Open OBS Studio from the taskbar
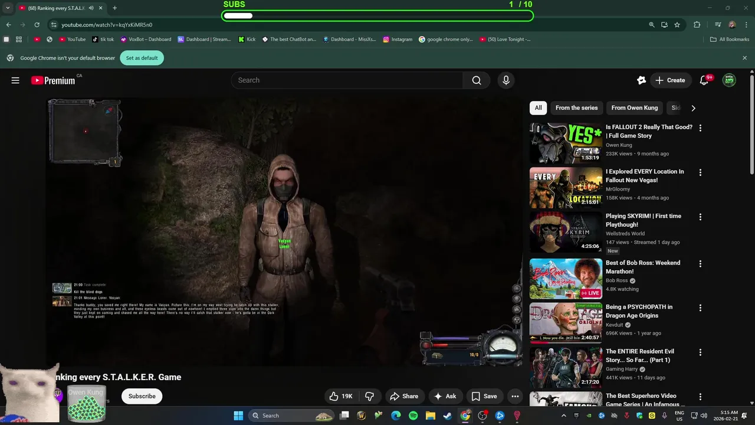 click(482, 416)
